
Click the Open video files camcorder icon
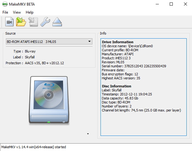(x=9, y=22)
